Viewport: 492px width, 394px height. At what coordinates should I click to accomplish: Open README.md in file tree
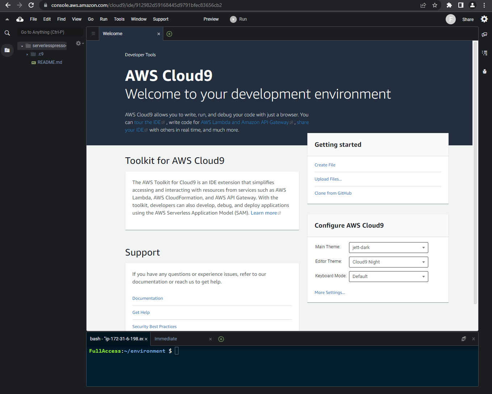pos(50,62)
